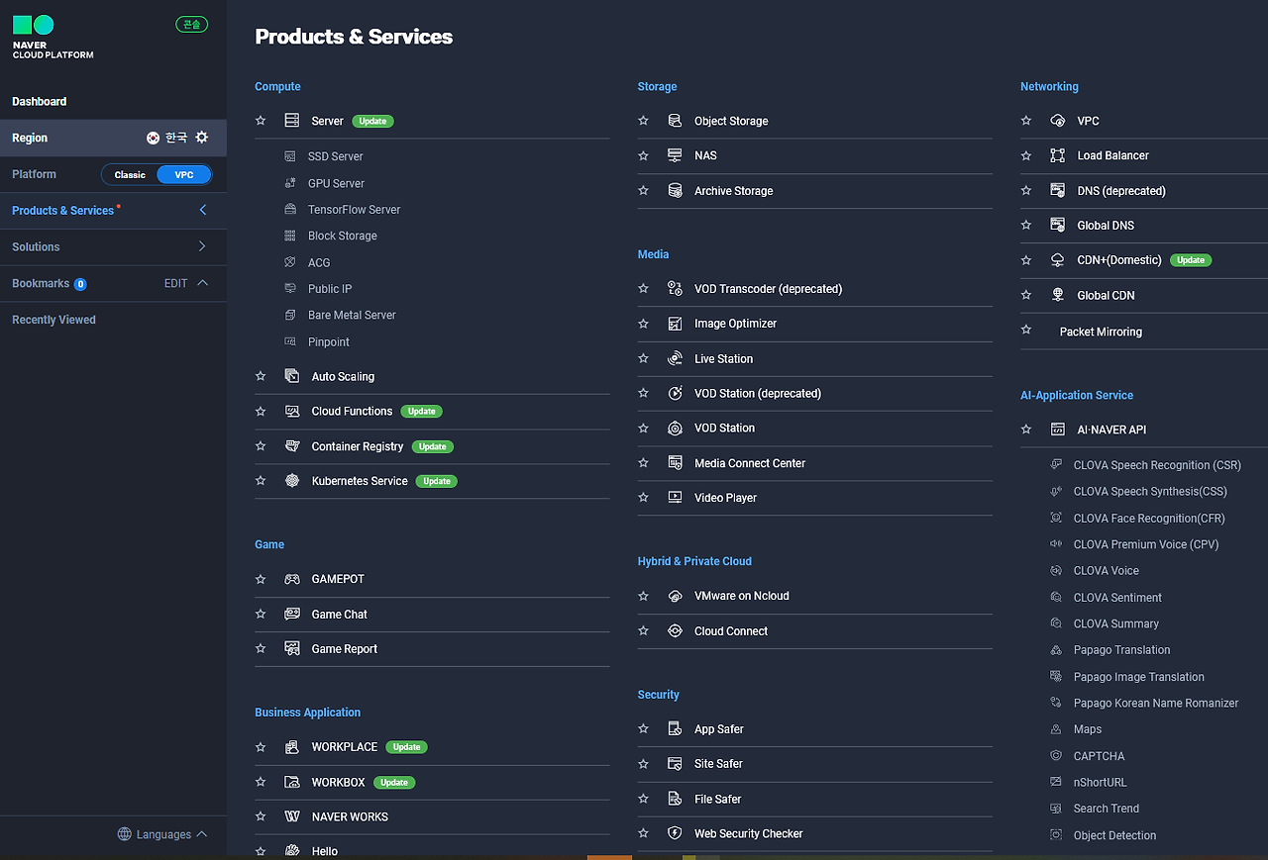
Task: Click the Game Chat icon
Action: click(292, 614)
